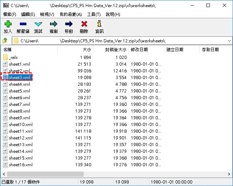This screenshot has width=233, height=186.
Task: Click the scrollbar left arrow
Action: tap(4, 174)
